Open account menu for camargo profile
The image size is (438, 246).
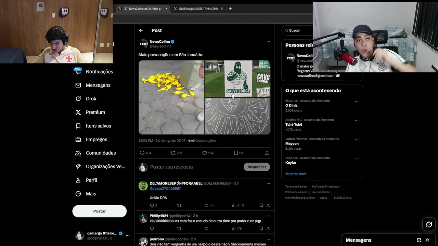127,236
